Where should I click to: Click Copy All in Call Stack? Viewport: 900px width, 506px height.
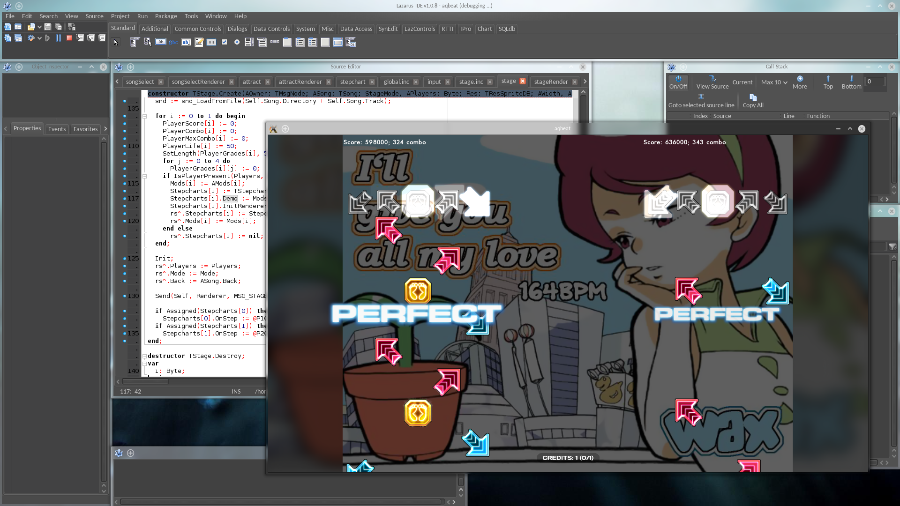point(753,101)
